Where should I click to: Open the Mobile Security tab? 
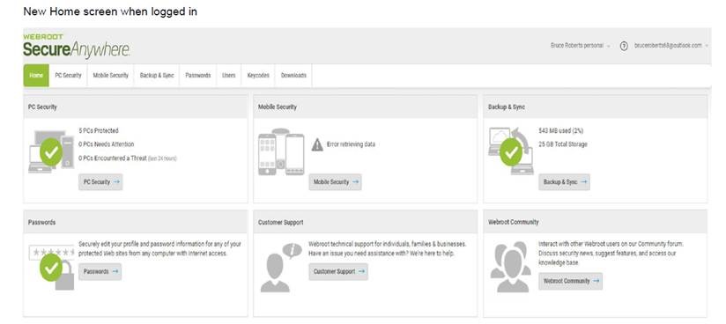[111, 76]
